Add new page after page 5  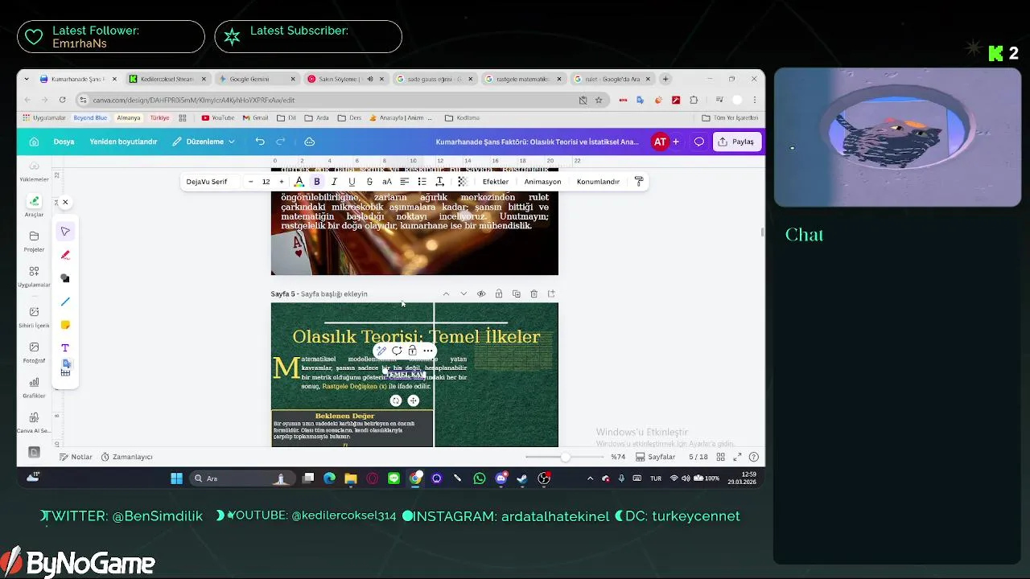551,294
